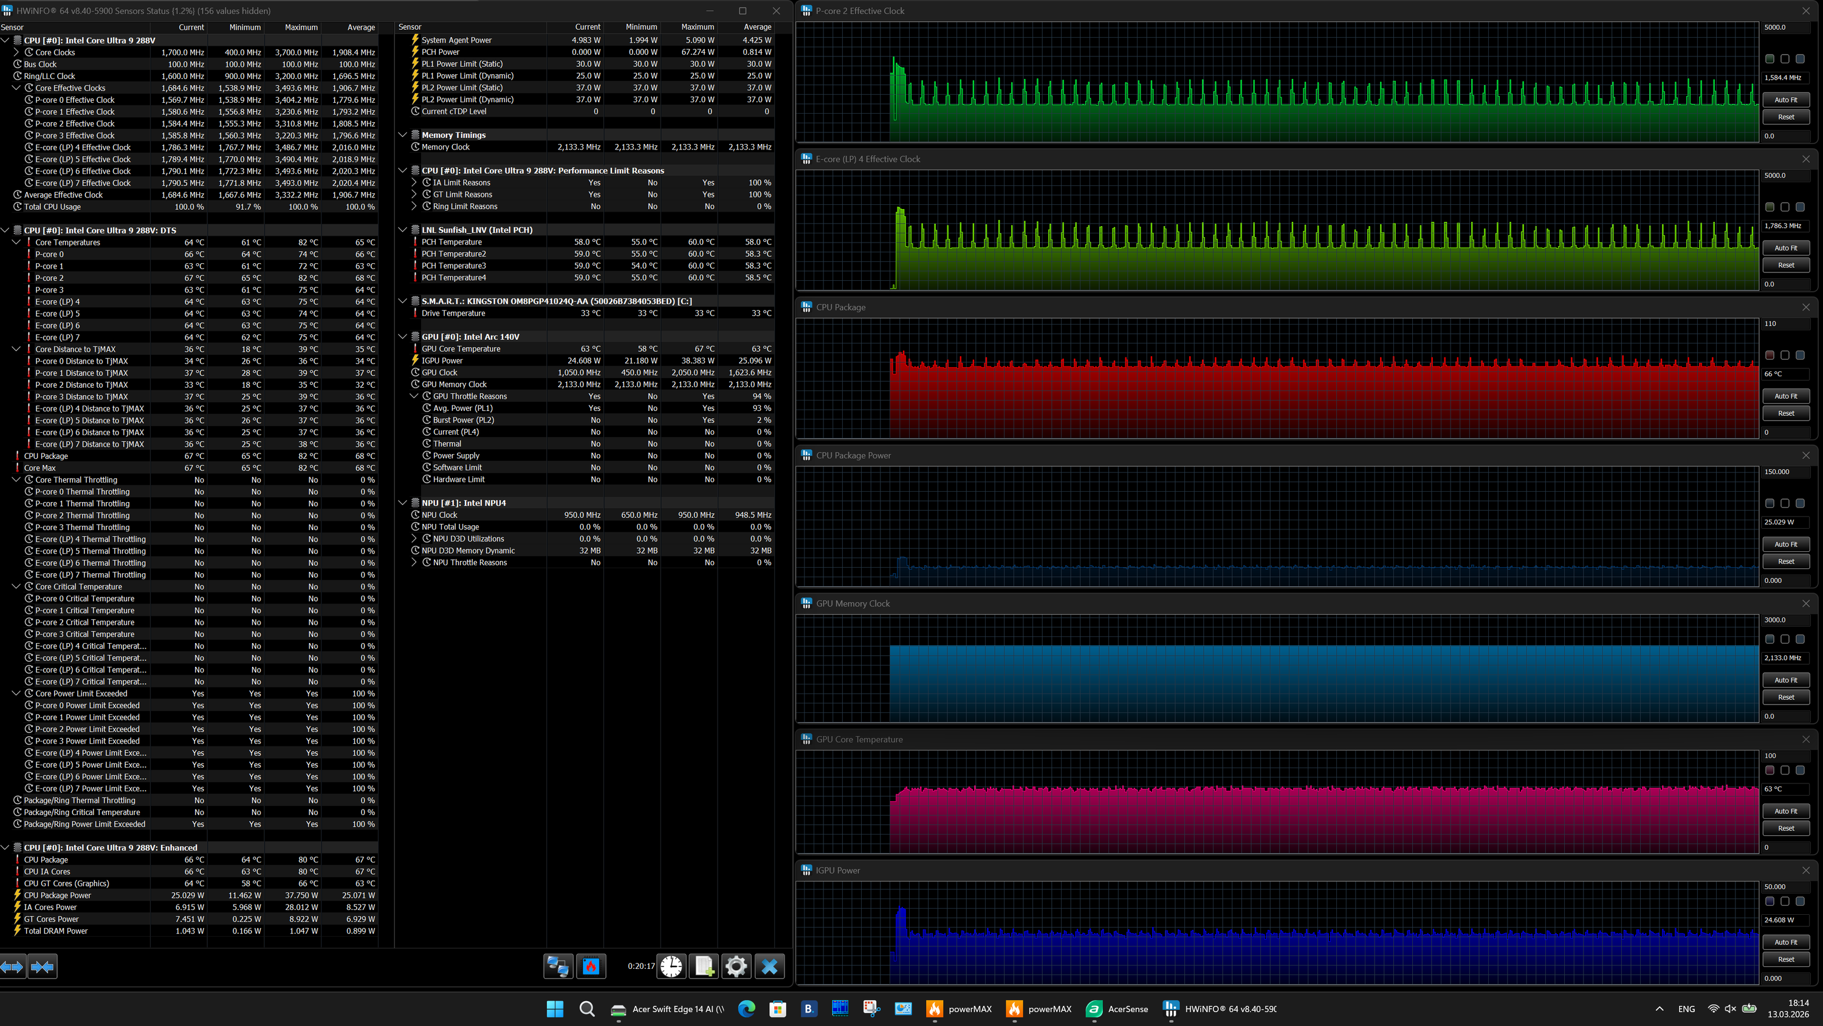This screenshot has width=1823, height=1026.
Task: Open Acer Swift Edge 14 AI taskbar item
Action: click(667, 1009)
